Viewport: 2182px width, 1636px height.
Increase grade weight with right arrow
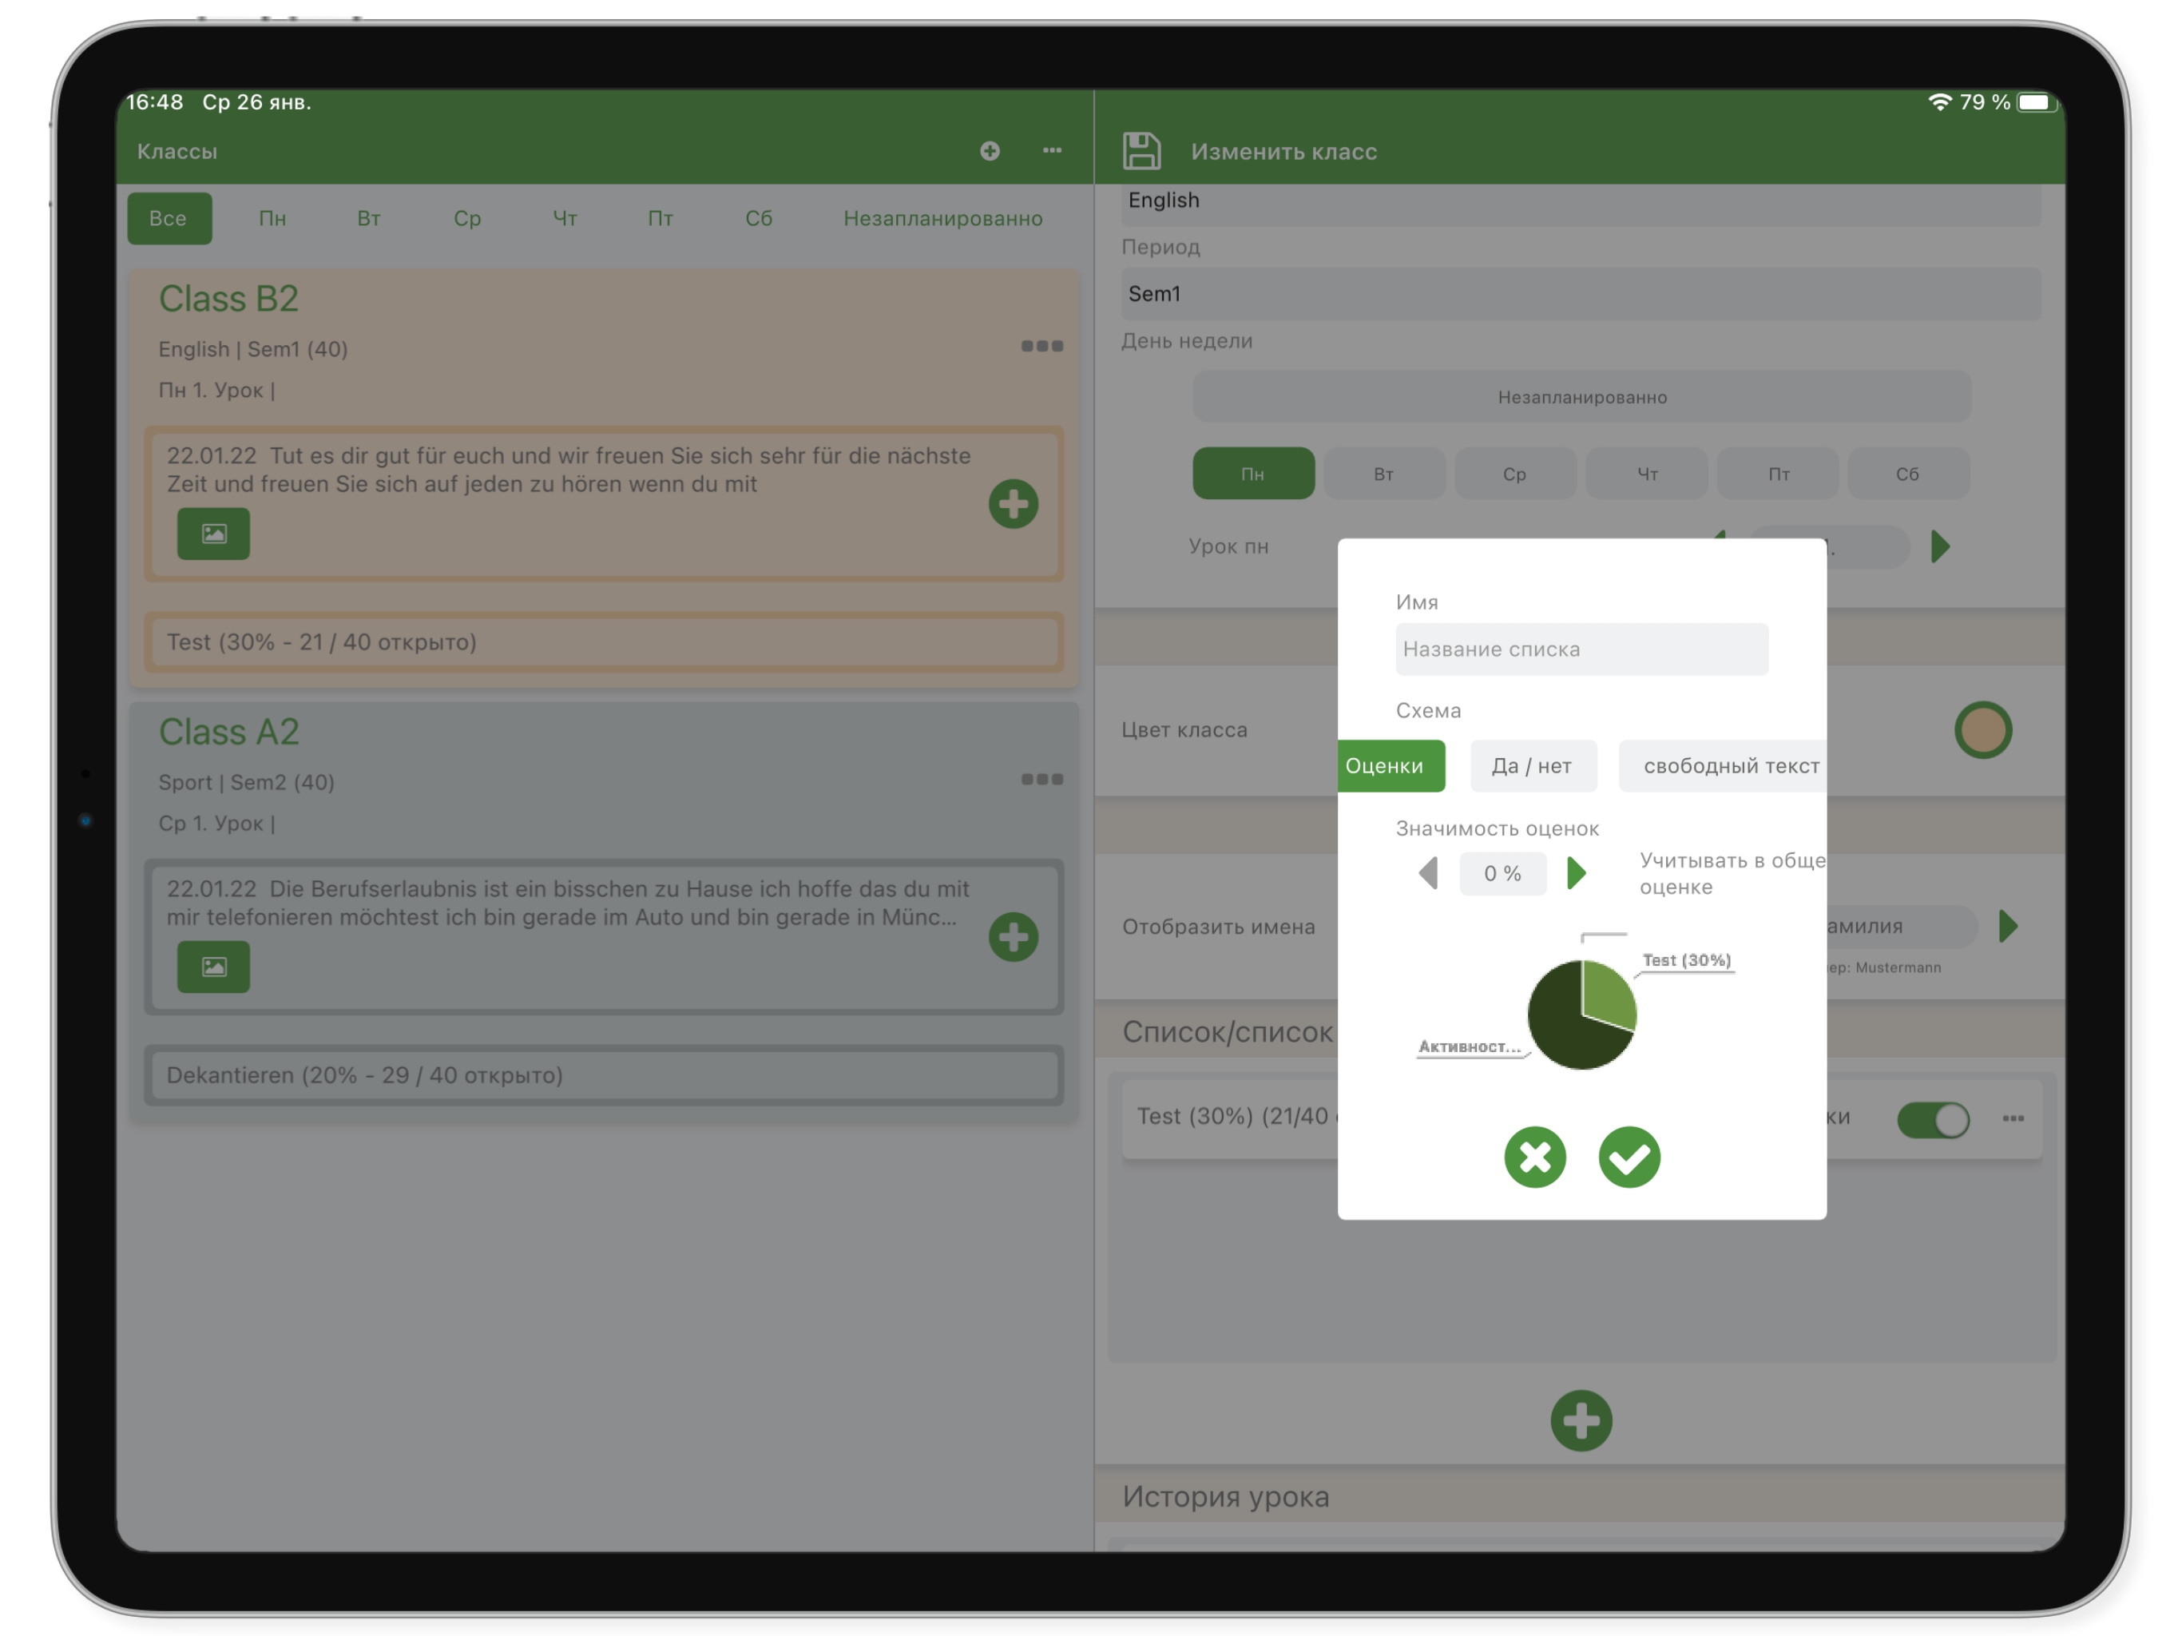click(x=1577, y=873)
